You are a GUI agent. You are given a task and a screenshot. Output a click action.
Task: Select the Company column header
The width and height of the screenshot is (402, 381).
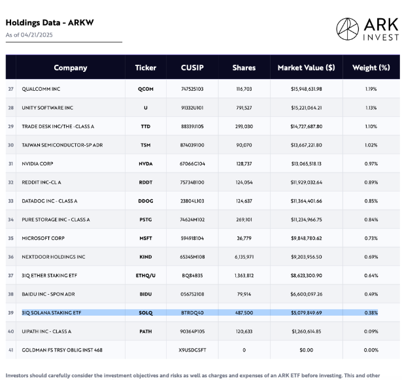tap(71, 68)
